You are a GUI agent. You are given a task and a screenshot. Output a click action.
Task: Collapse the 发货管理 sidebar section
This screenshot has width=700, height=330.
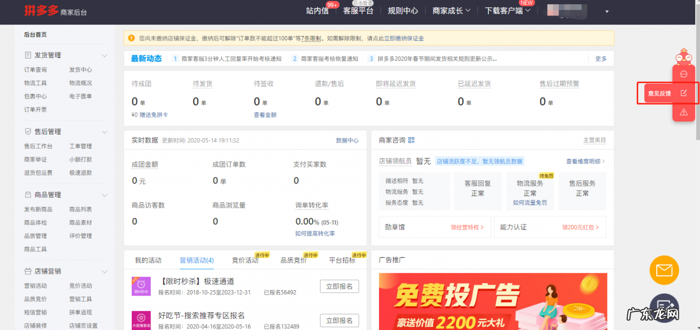[x=104, y=55]
